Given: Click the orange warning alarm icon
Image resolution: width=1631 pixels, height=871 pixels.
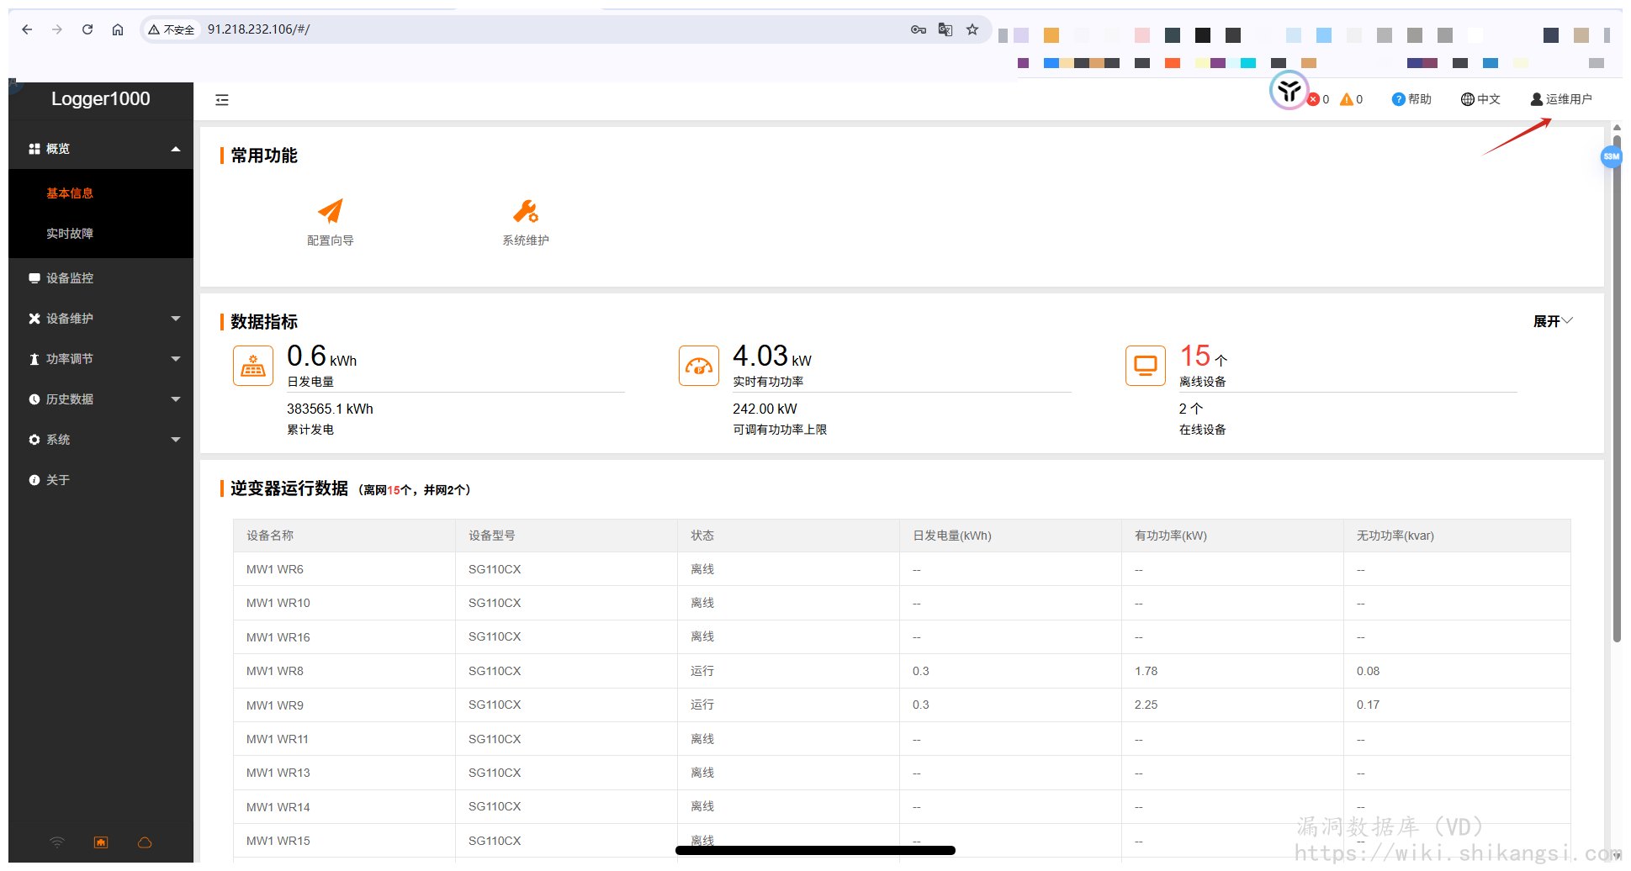Looking at the screenshot, I should click(x=1347, y=99).
